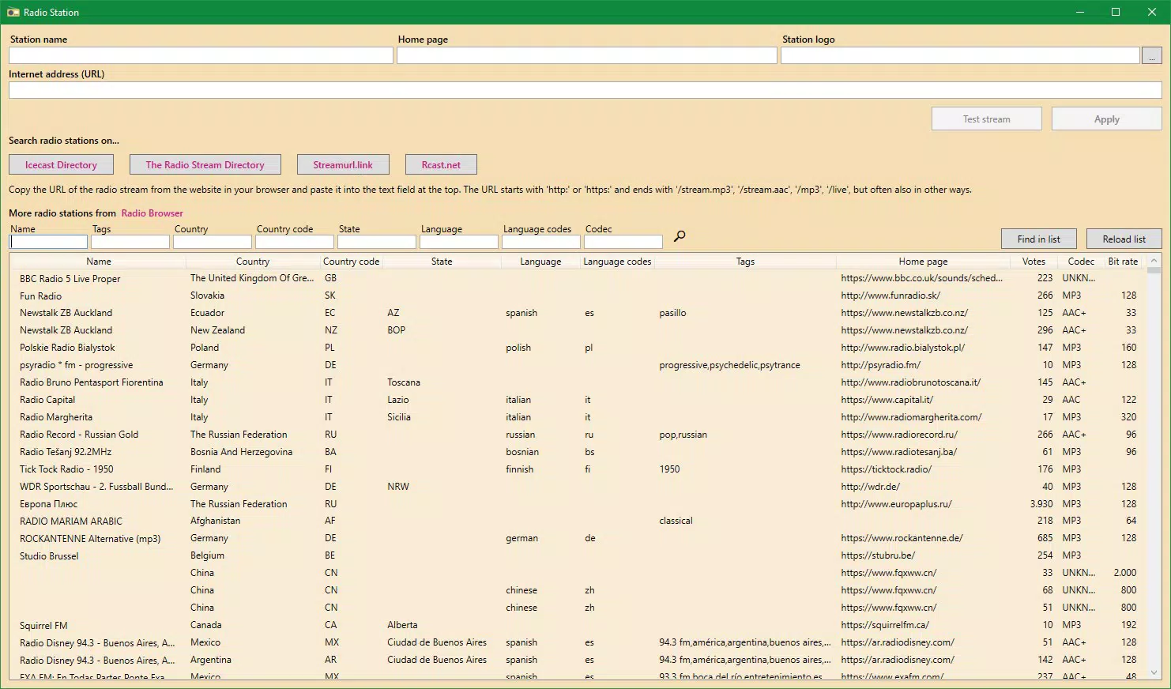Select Studio Brussel row

point(578,555)
